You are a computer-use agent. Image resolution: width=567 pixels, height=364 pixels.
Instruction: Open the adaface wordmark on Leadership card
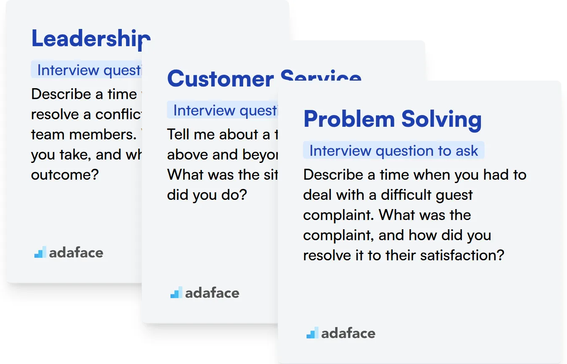[76, 252]
